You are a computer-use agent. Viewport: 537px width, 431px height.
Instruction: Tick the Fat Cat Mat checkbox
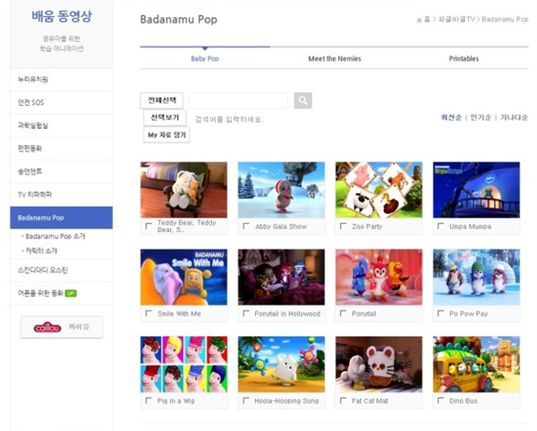pos(343,401)
